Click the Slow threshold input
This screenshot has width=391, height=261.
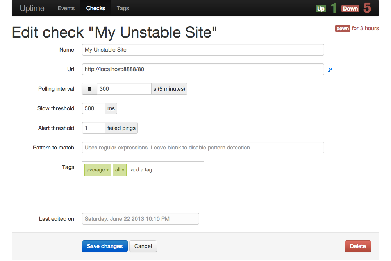[93, 108]
